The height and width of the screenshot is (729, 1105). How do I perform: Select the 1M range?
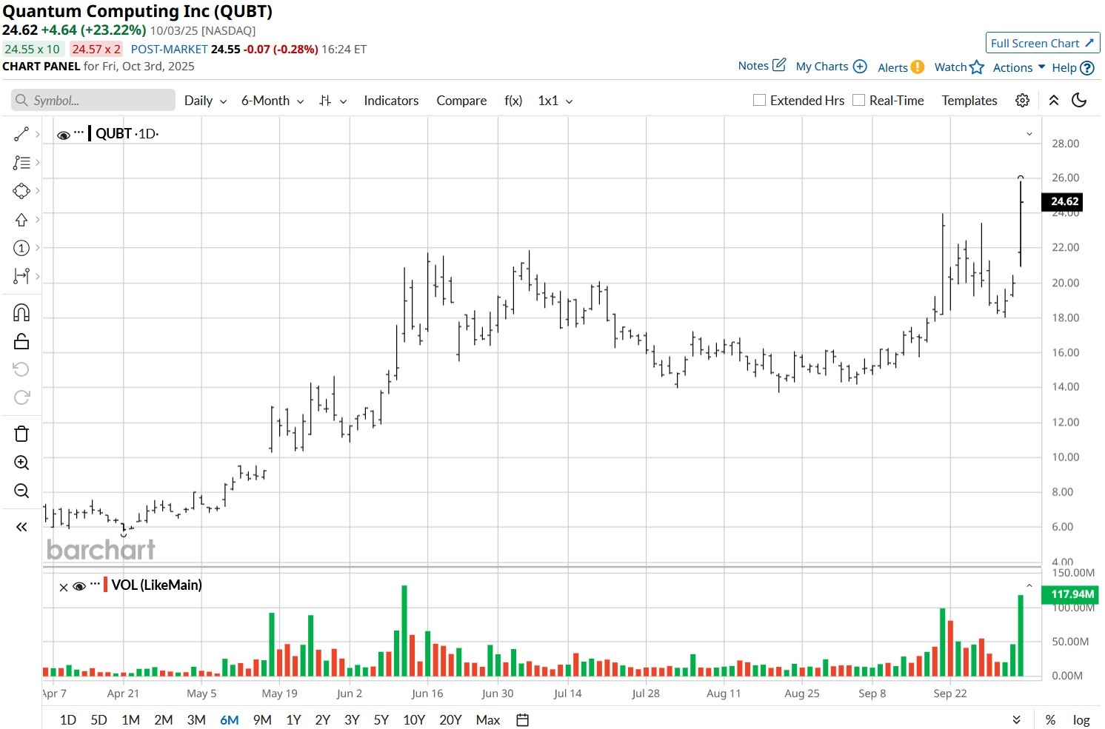coord(130,720)
